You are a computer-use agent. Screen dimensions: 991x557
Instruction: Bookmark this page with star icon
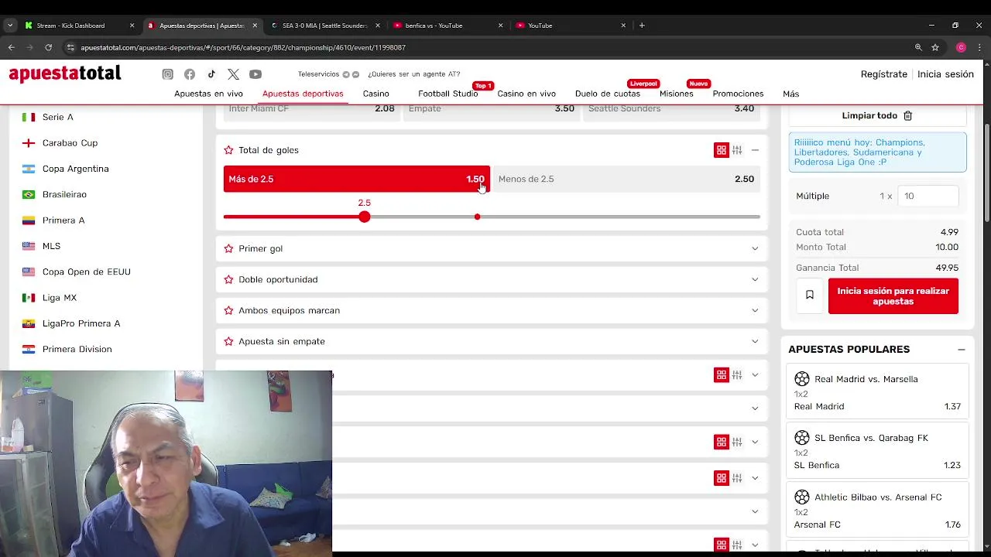tap(935, 47)
